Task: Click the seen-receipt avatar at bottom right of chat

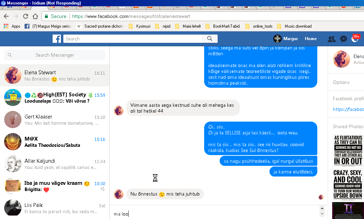Action: click(x=321, y=197)
